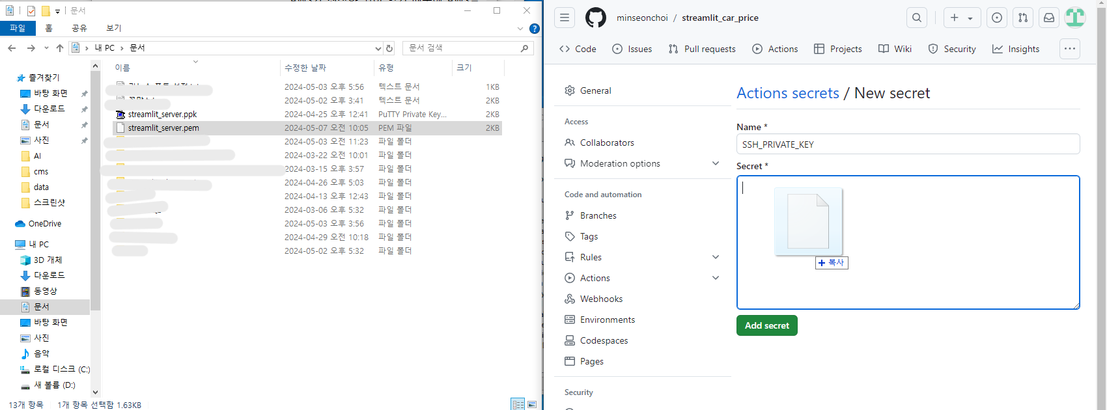Open the Explorer 파일 ribbon tab

(x=18, y=28)
